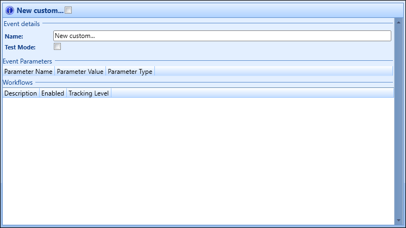Toggle the checkbox beside the New custom title
The width and height of the screenshot is (406, 228).
point(68,10)
